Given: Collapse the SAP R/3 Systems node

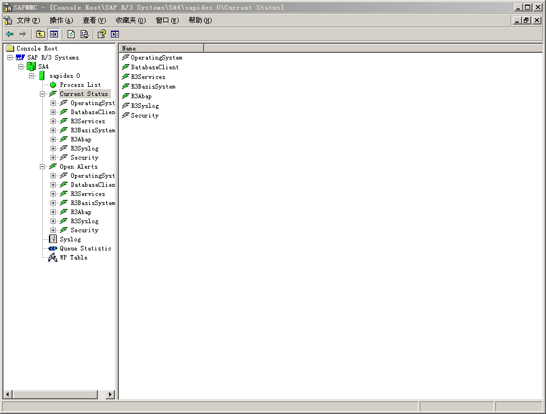Looking at the screenshot, I should [10, 57].
